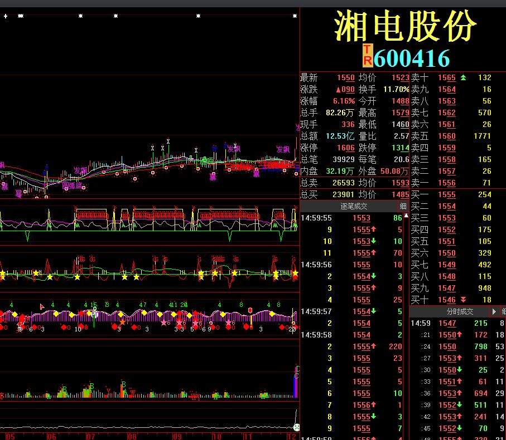Select the 量比 value 2.57
The height and width of the screenshot is (440, 506).
pos(402,136)
